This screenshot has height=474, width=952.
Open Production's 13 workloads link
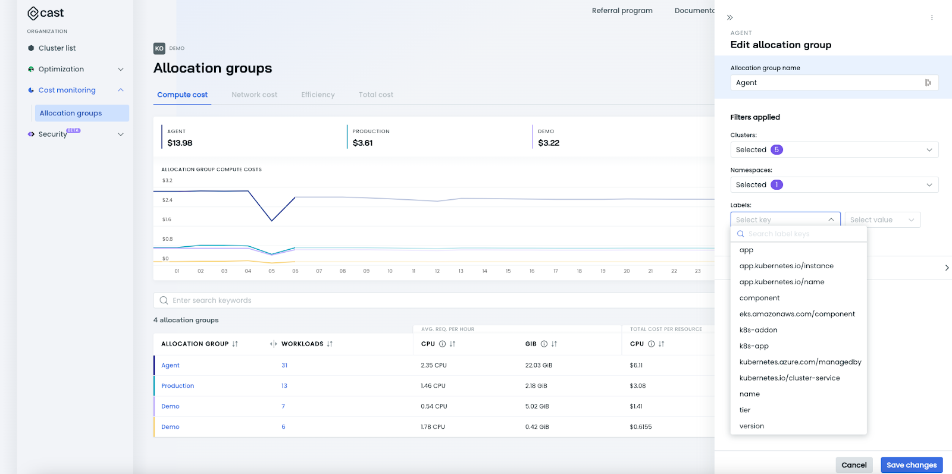284,386
